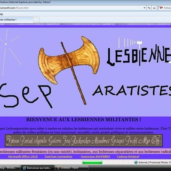Click the green page loading progress bar
Image resolution: width=171 pixels, height=171 pixels.
point(92,162)
